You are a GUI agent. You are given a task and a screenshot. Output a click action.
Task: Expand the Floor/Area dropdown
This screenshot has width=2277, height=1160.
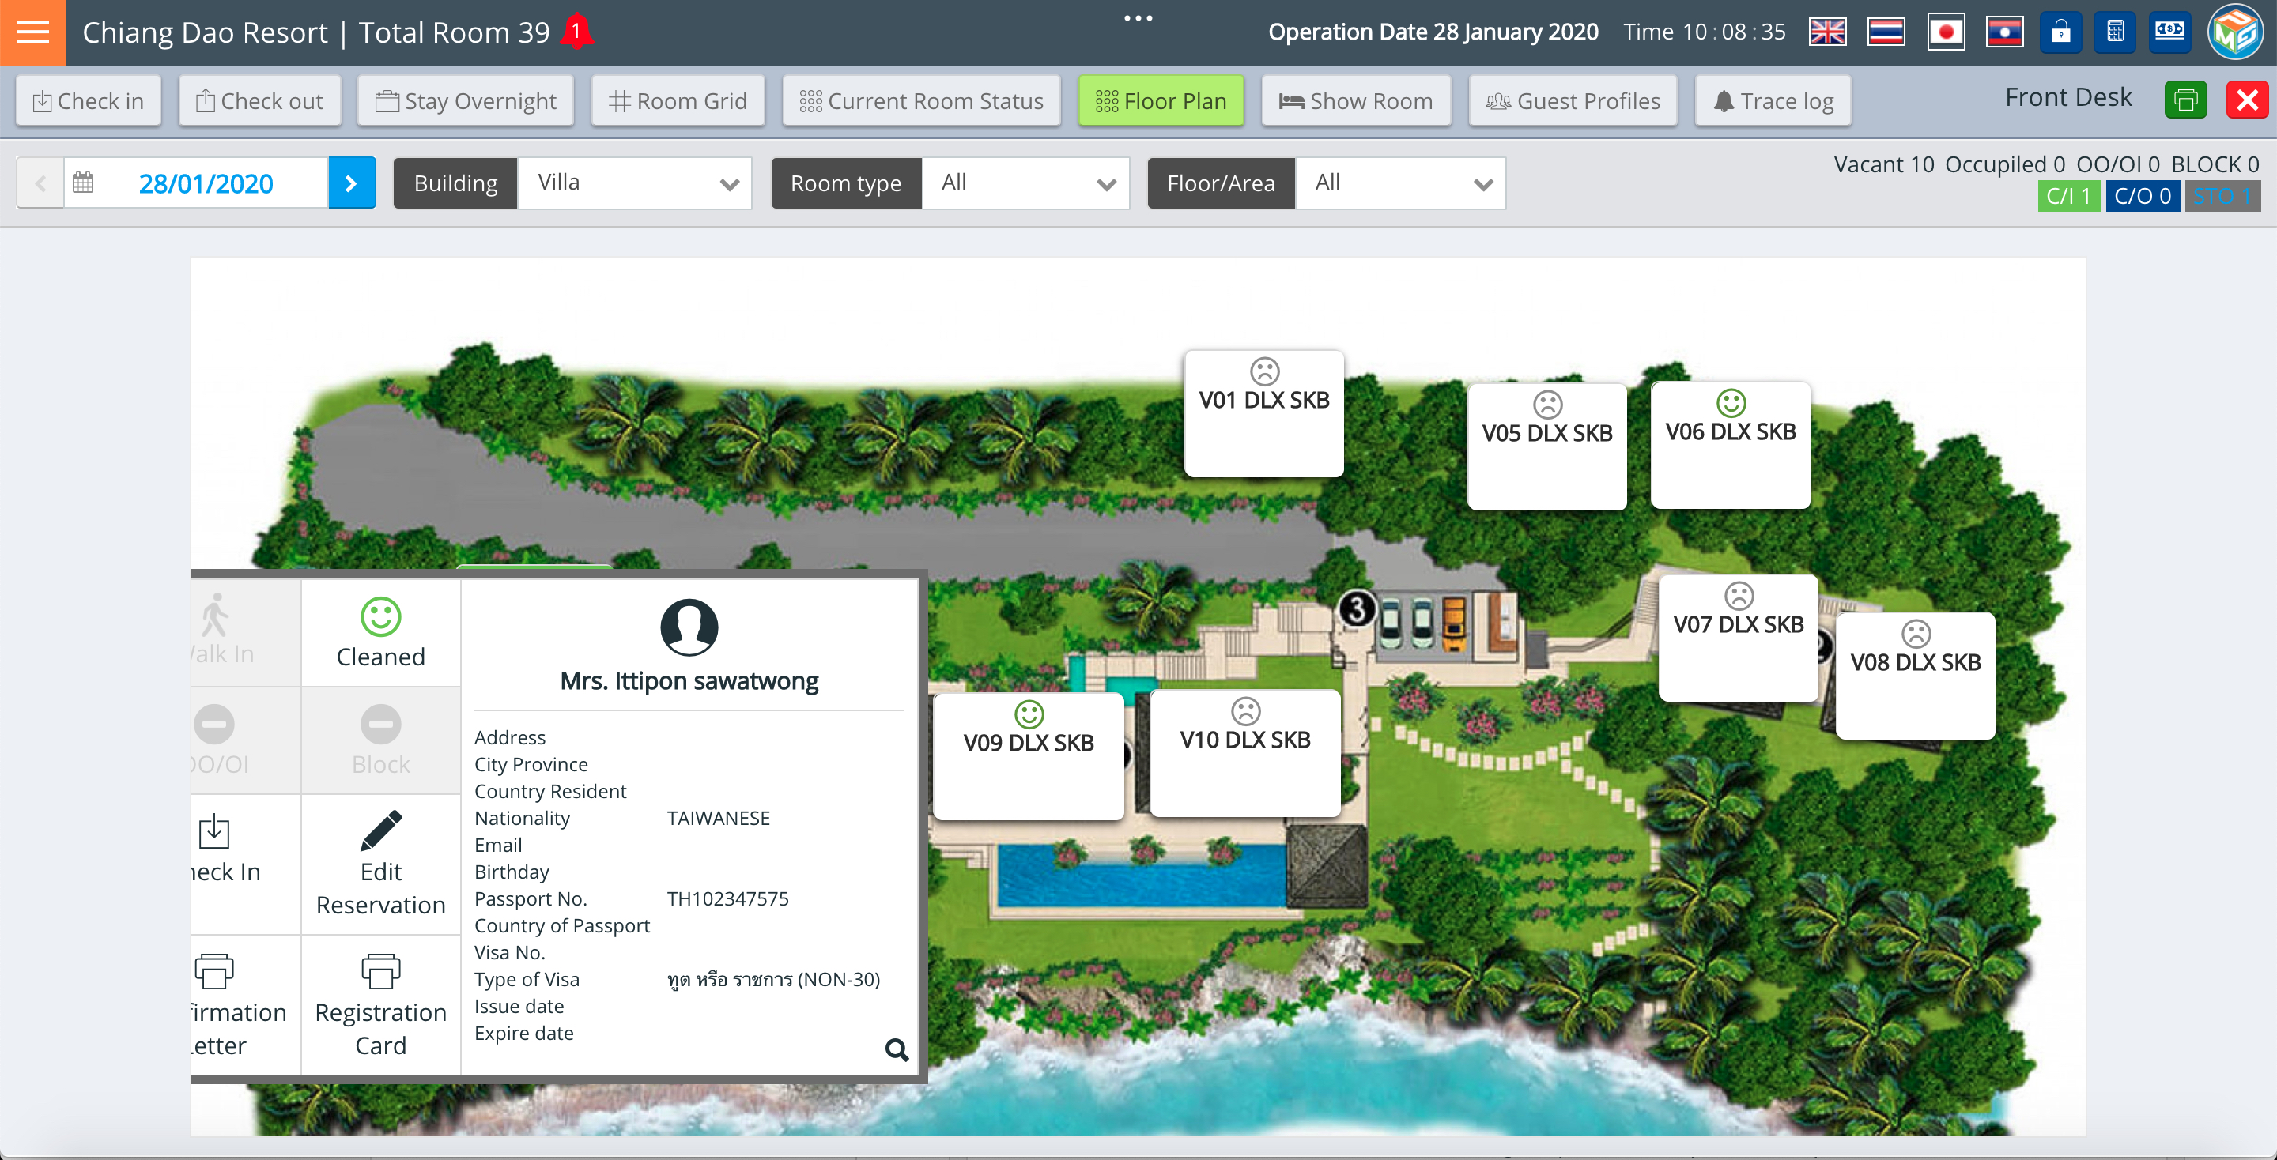(x=1400, y=183)
